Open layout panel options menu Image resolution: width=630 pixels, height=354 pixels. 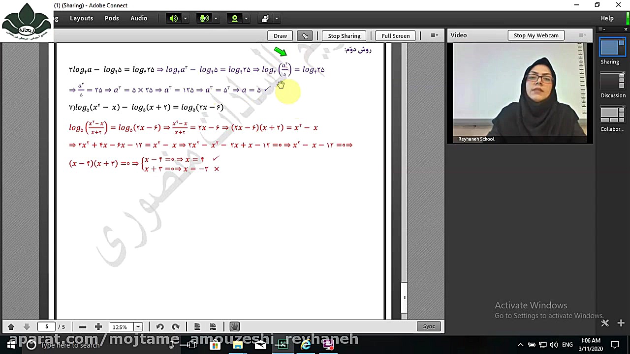coord(601,29)
